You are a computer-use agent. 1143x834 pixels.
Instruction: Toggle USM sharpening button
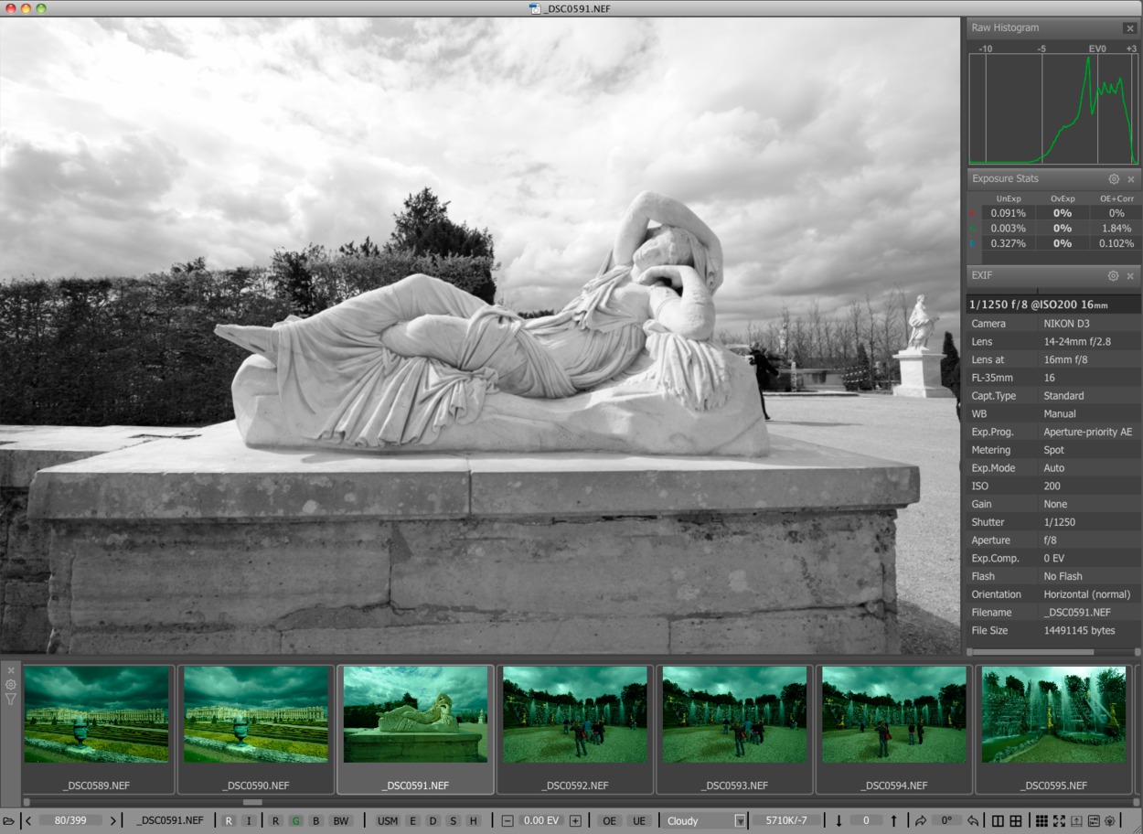coord(388,821)
